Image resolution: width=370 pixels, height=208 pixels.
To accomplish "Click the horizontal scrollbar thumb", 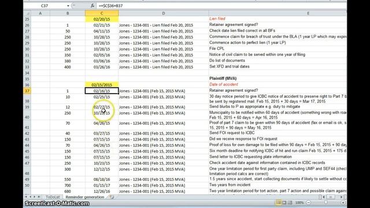I will coord(331,197).
